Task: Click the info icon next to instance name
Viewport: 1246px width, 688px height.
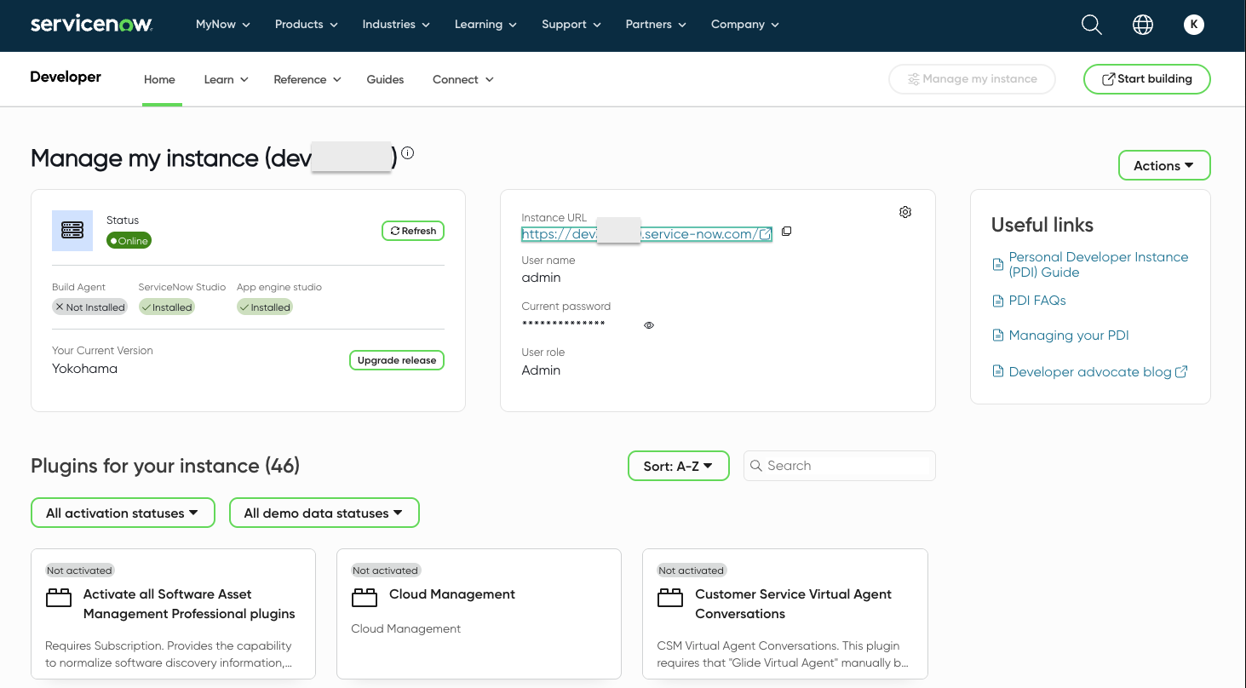Action: tap(407, 153)
